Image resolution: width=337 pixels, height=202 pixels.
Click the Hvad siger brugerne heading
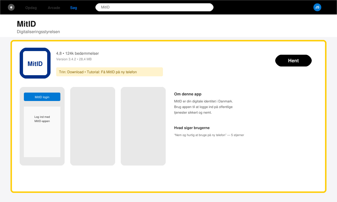tap(192, 128)
